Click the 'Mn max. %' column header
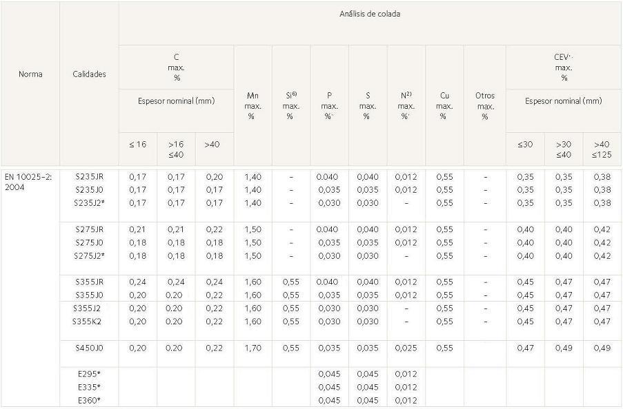Image resolution: width=623 pixels, height=409 pixels. (253, 105)
